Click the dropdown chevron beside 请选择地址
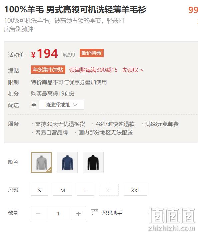Image resolution: width=198 pixels, height=234 pixels. click(75, 105)
